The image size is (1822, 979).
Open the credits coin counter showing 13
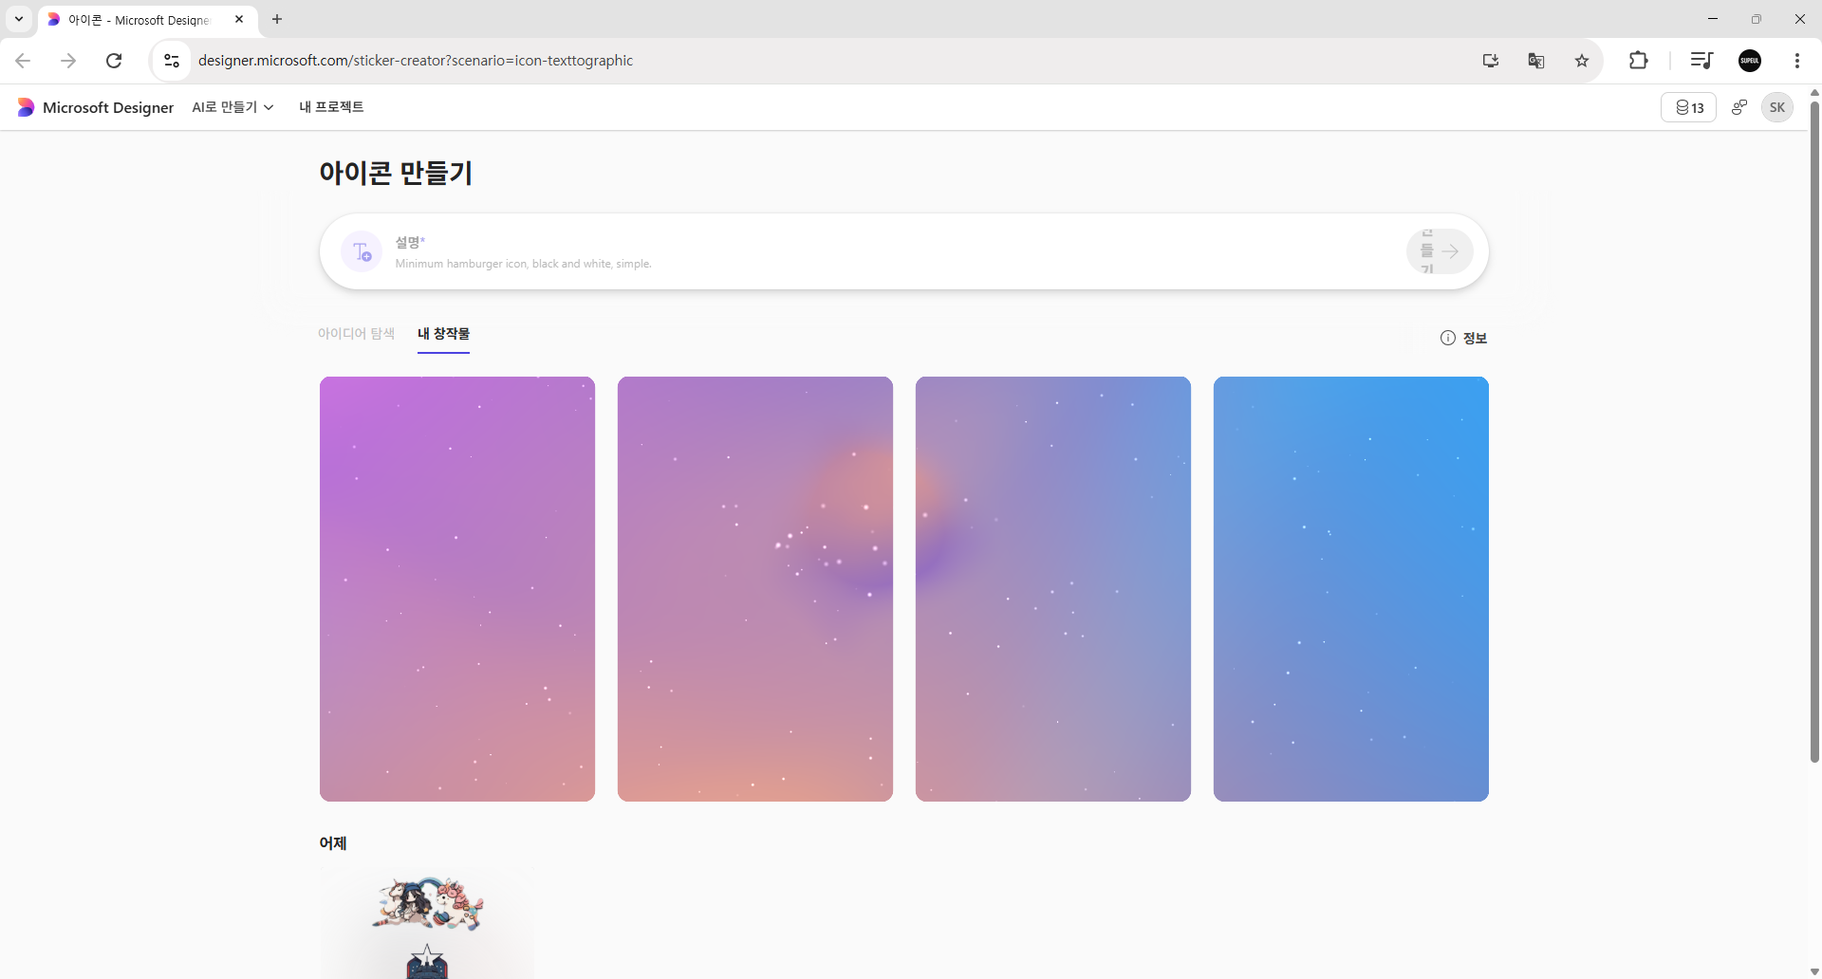1688,107
